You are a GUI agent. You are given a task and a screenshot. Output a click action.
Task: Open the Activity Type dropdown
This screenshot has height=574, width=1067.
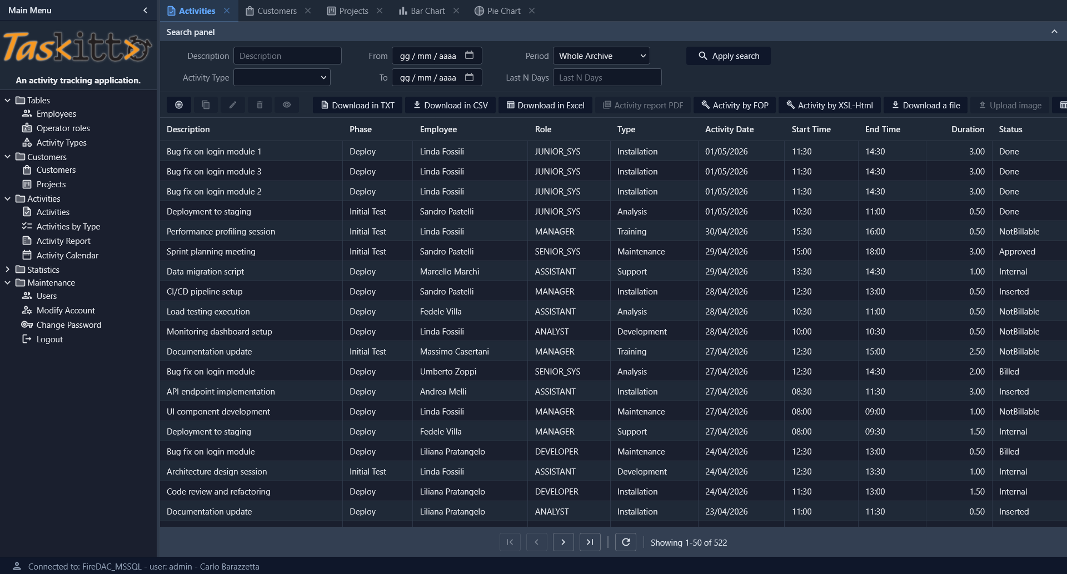coord(282,77)
